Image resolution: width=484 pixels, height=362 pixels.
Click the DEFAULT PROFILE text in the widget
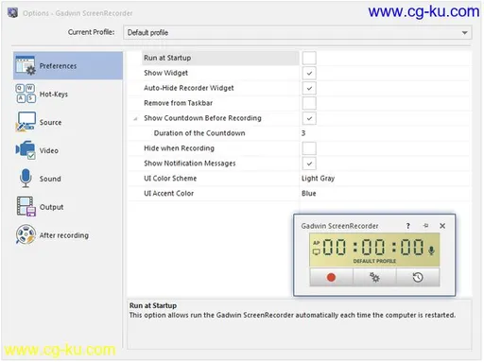point(374,261)
